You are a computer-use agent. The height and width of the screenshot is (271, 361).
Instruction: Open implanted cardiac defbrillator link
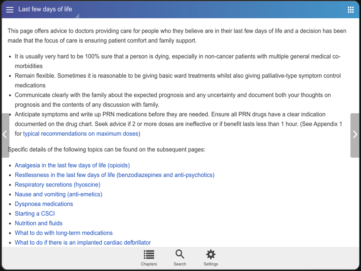pos(83,243)
